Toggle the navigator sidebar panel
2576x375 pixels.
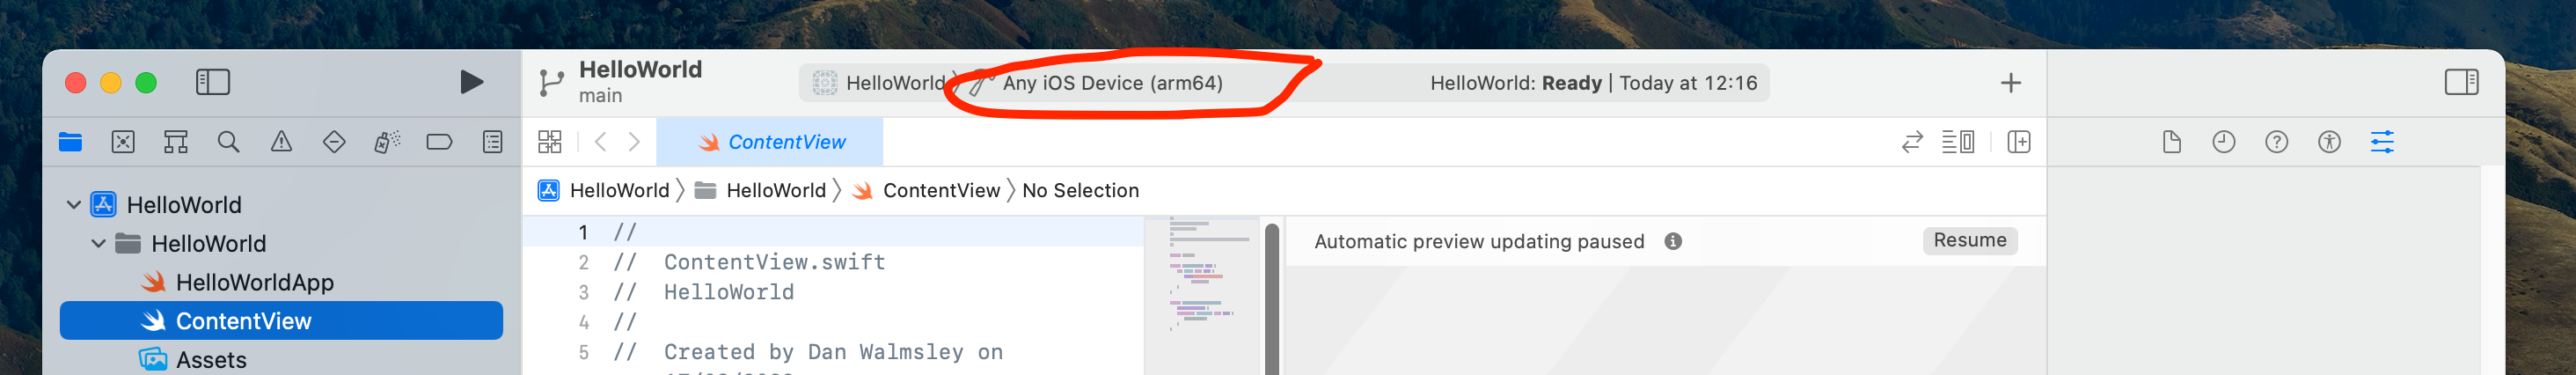tap(213, 82)
